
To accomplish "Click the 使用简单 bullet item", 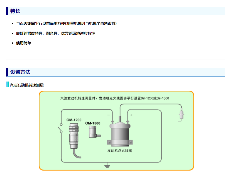I will pyautogui.click(x=24, y=43).
